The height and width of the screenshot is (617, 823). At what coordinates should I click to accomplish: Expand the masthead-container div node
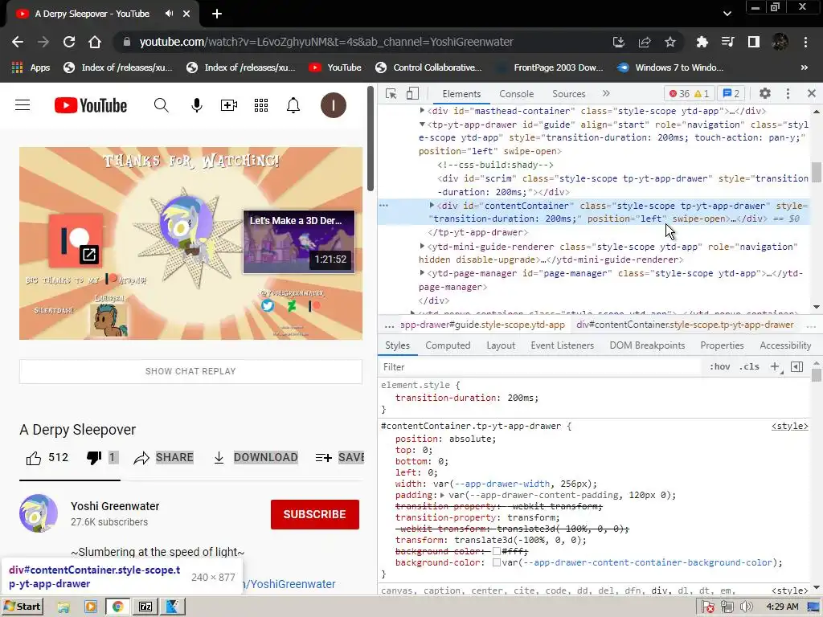click(x=422, y=111)
